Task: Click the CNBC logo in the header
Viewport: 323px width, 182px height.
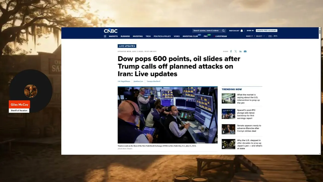Action: [x=111, y=31]
